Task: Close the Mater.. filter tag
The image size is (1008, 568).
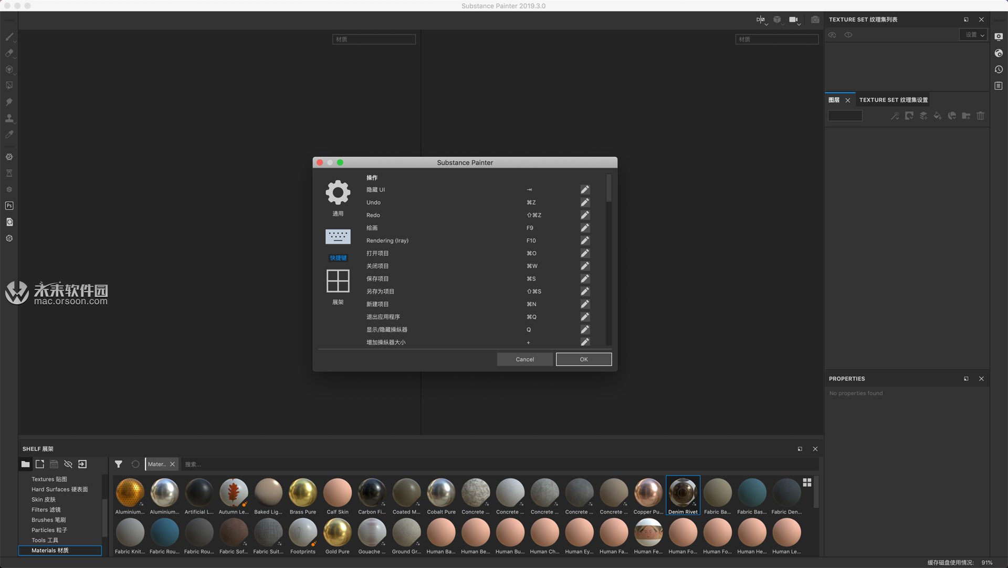Action: [172, 464]
